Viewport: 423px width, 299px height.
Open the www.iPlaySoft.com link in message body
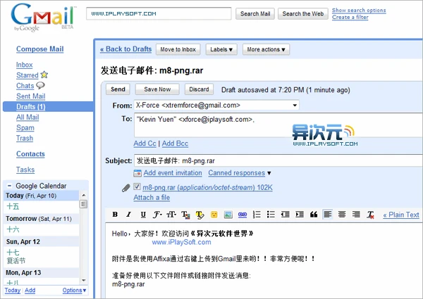[x=182, y=242]
